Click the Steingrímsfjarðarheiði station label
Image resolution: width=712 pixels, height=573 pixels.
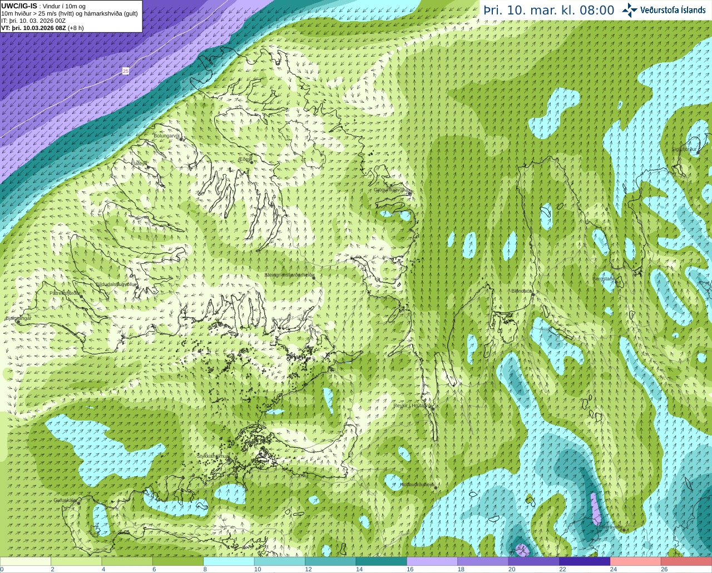pos(289,275)
